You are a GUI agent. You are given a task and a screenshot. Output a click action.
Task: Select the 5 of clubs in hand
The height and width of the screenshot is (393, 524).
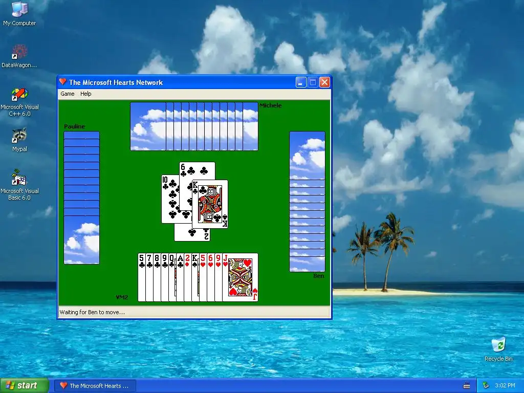pyautogui.click(x=142, y=277)
